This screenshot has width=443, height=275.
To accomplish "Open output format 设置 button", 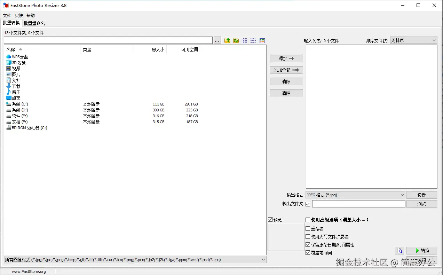I will pos(422,195).
